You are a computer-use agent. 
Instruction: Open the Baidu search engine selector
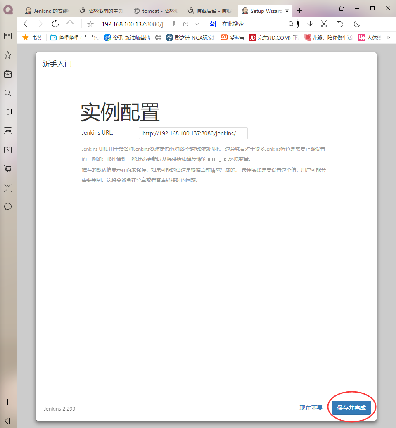(x=214, y=24)
